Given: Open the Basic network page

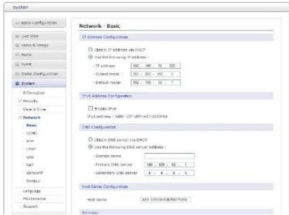Looking at the screenshot, I should [x=31, y=125].
